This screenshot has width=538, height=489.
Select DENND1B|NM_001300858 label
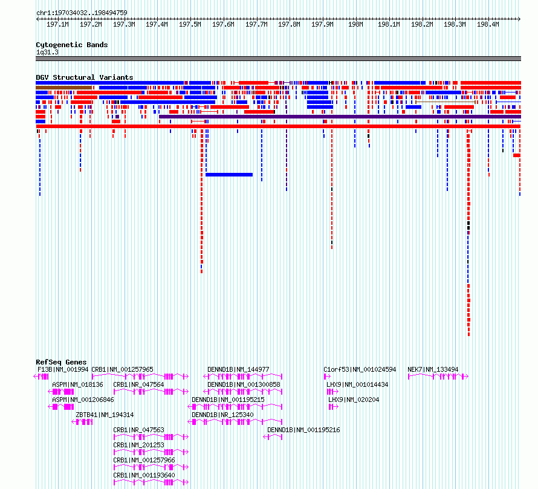[x=244, y=384]
